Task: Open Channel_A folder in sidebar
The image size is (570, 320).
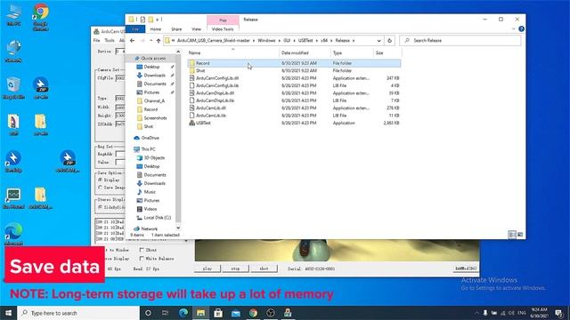Action: coord(154,100)
